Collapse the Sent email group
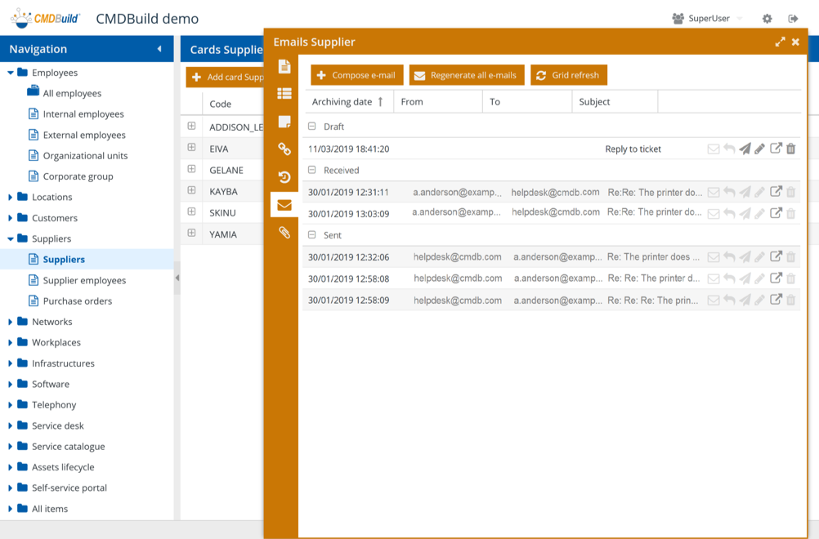This screenshot has height=539, width=819. [x=312, y=234]
